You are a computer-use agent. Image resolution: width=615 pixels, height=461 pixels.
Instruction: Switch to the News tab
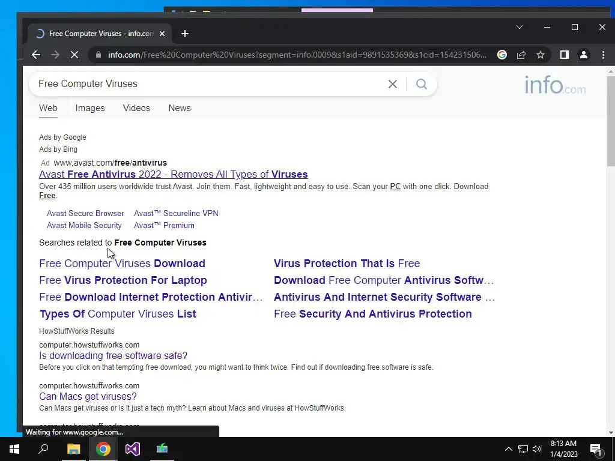coord(180,108)
